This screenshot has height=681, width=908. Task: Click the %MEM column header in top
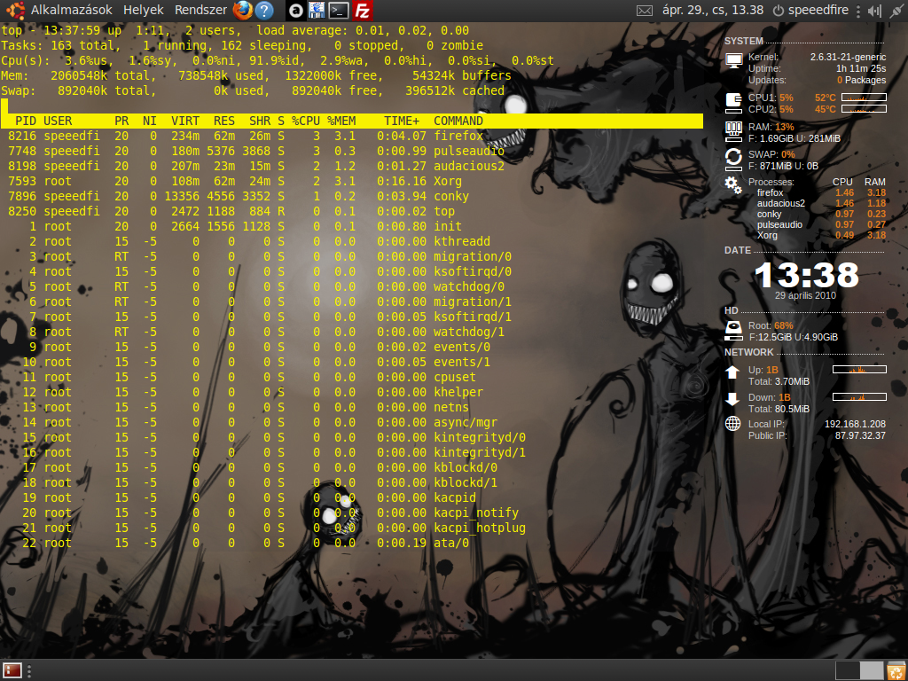[341, 121]
